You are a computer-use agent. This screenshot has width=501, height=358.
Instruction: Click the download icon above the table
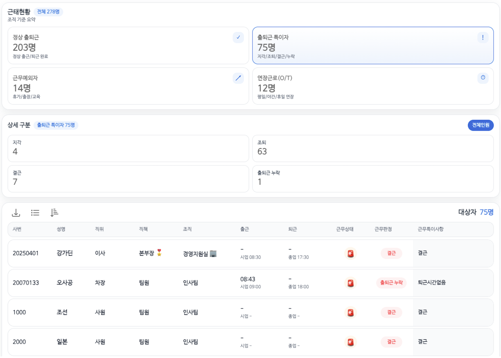pos(16,213)
